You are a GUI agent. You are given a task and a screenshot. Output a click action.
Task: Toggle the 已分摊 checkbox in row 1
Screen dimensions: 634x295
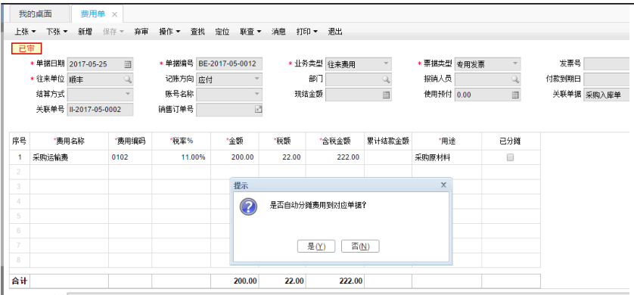(510, 157)
